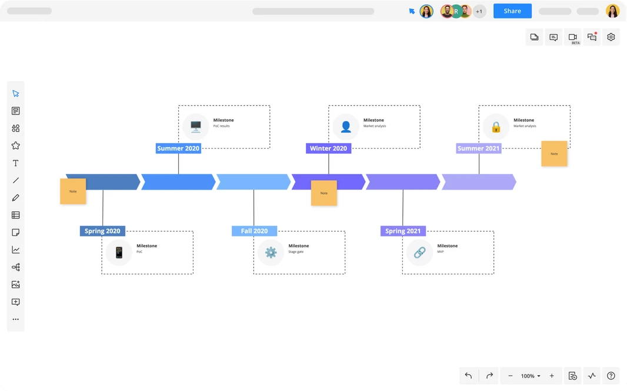Start video call (BETA) icon
627x391 pixels.
(573, 37)
